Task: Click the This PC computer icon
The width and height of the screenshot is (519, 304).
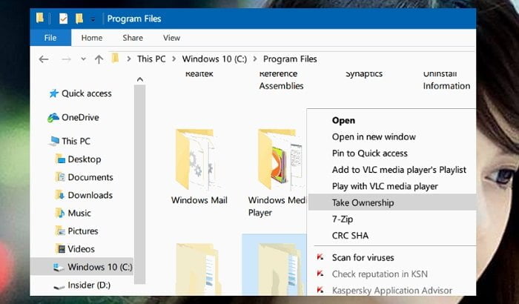Action: pyautogui.click(x=54, y=141)
